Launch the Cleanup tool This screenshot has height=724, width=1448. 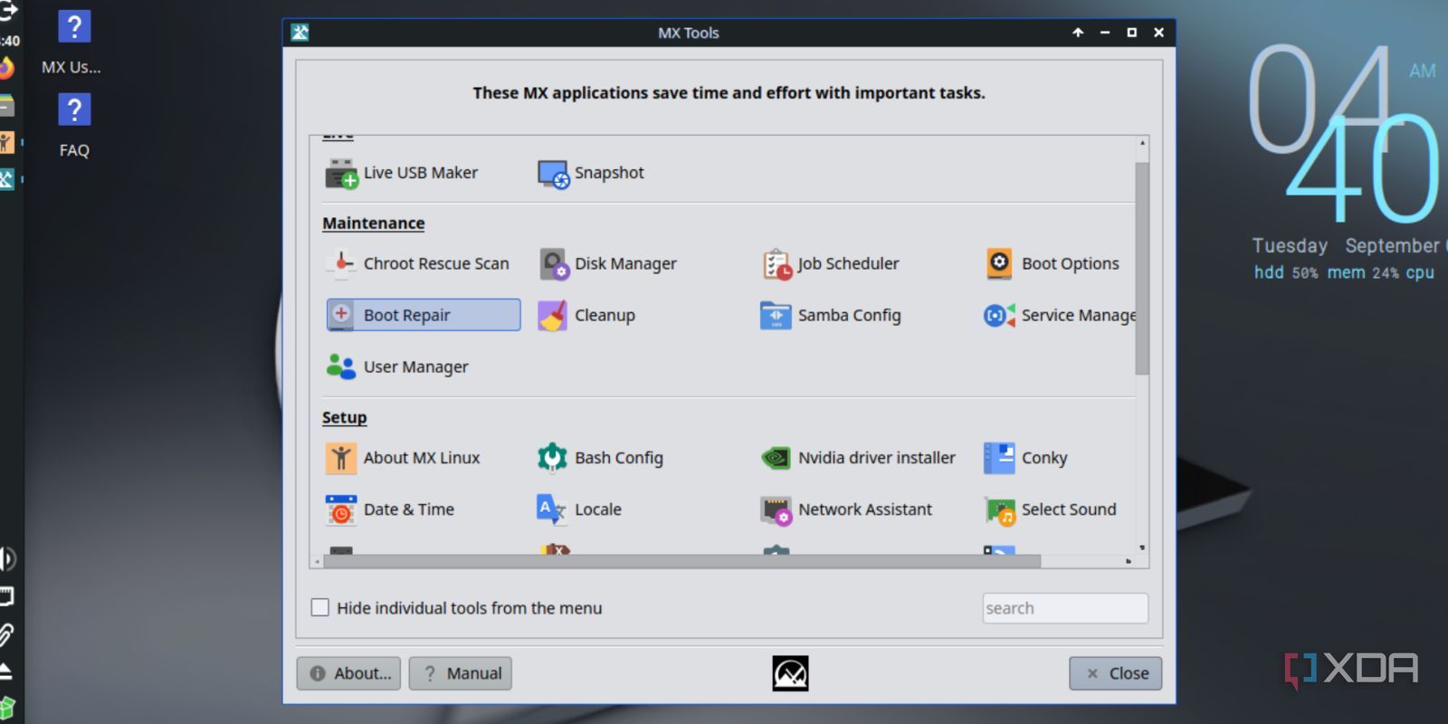pyautogui.click(x=586, y=315)
